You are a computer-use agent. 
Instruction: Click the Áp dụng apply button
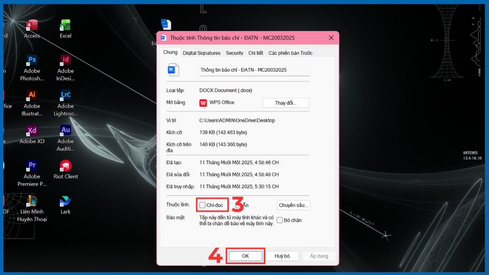(x=319, y=256)
